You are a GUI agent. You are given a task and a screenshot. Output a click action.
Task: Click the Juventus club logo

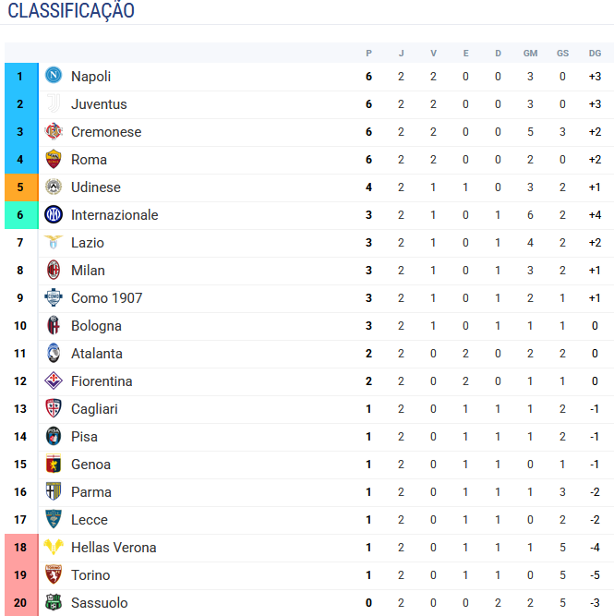click(x=54, y=103)
